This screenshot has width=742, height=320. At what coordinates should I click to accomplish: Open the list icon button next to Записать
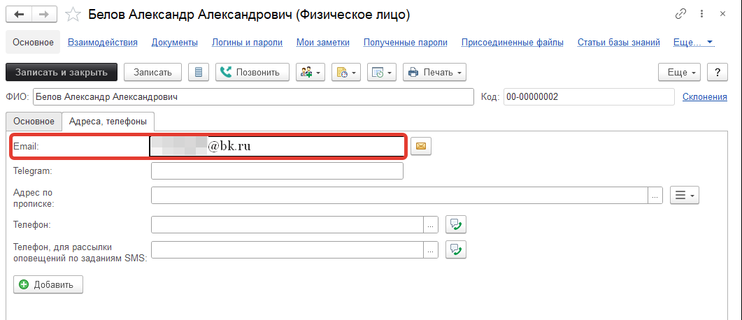pyautogui.click(x=199, y=73)
